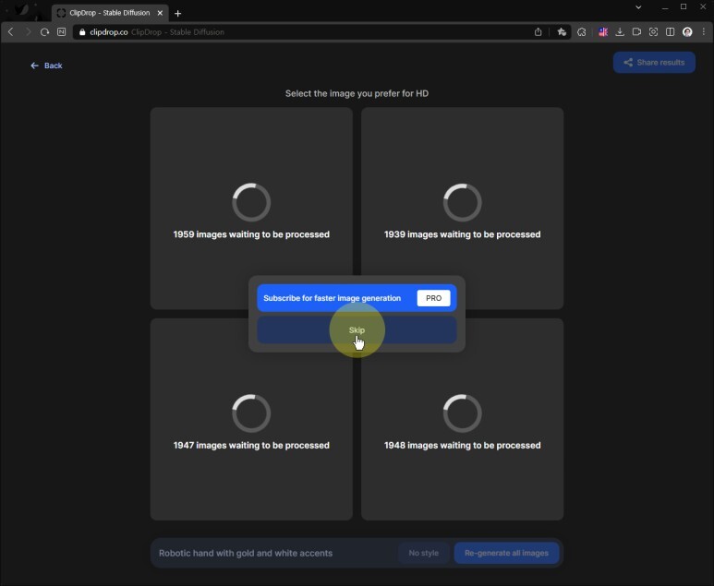Navigate back with browser back arrow
This screenshot has width=714, height=586.
coord(11,32)
